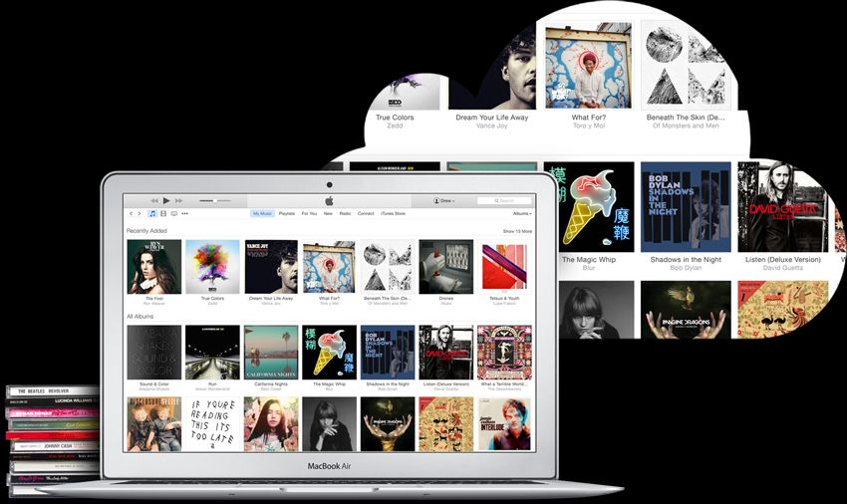The image size is (847, 504).
Task: Click the 'Recently Added' section heading
Action: [x=146, y=231]
